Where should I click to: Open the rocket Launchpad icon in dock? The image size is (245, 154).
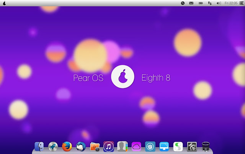[53, 147]
